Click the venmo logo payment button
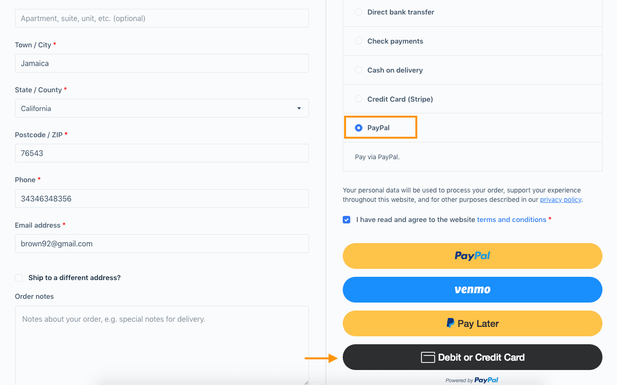Image resolution: width=617 pixels, height=385 pixels. click(x=472, y=289)
